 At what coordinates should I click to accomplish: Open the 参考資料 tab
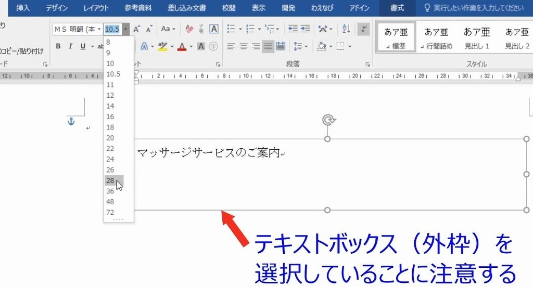138,8
